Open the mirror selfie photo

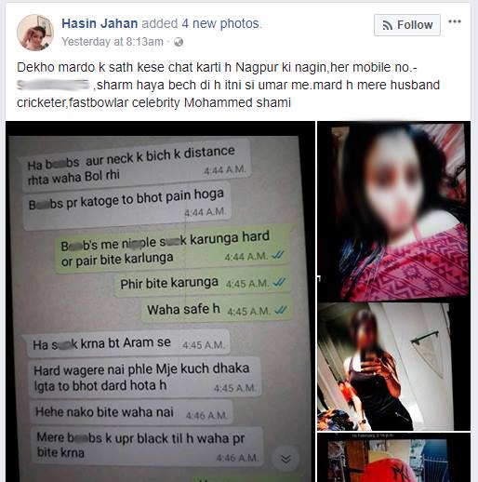click(393, 367)
